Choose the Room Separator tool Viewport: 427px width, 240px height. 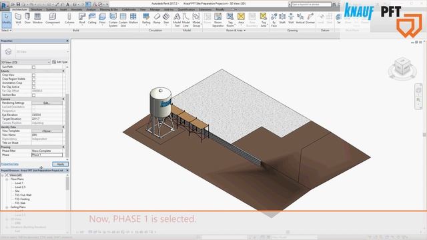[x=218, y=19]
